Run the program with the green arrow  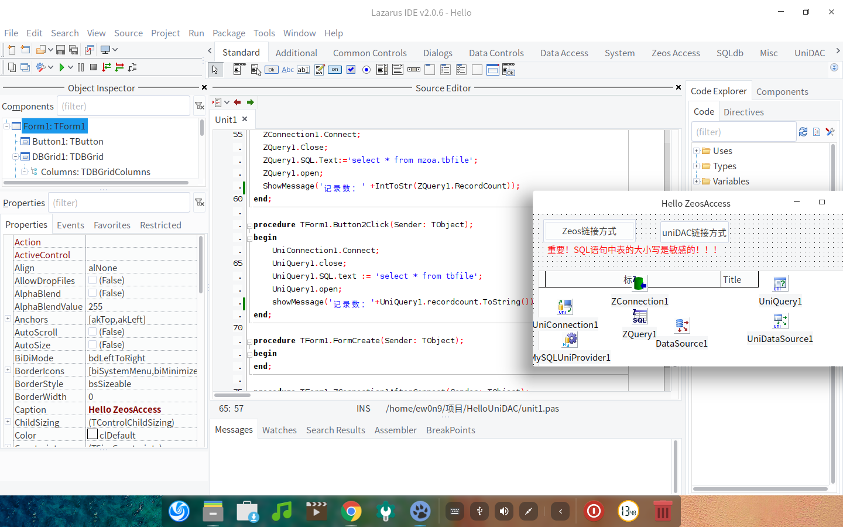[x=61, y=67]
